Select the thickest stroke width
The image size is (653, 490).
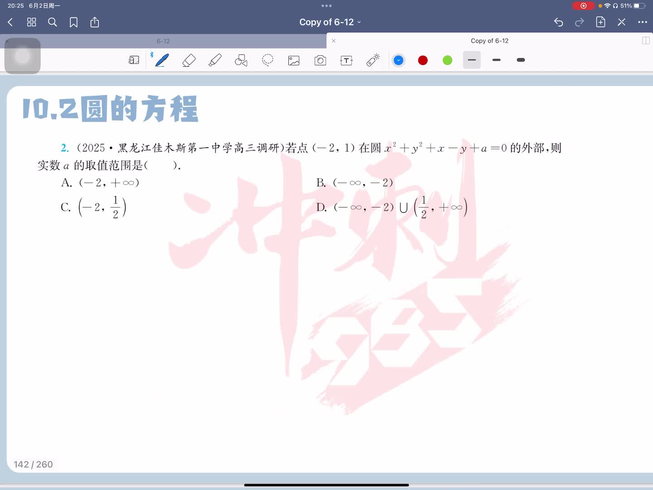521,60
